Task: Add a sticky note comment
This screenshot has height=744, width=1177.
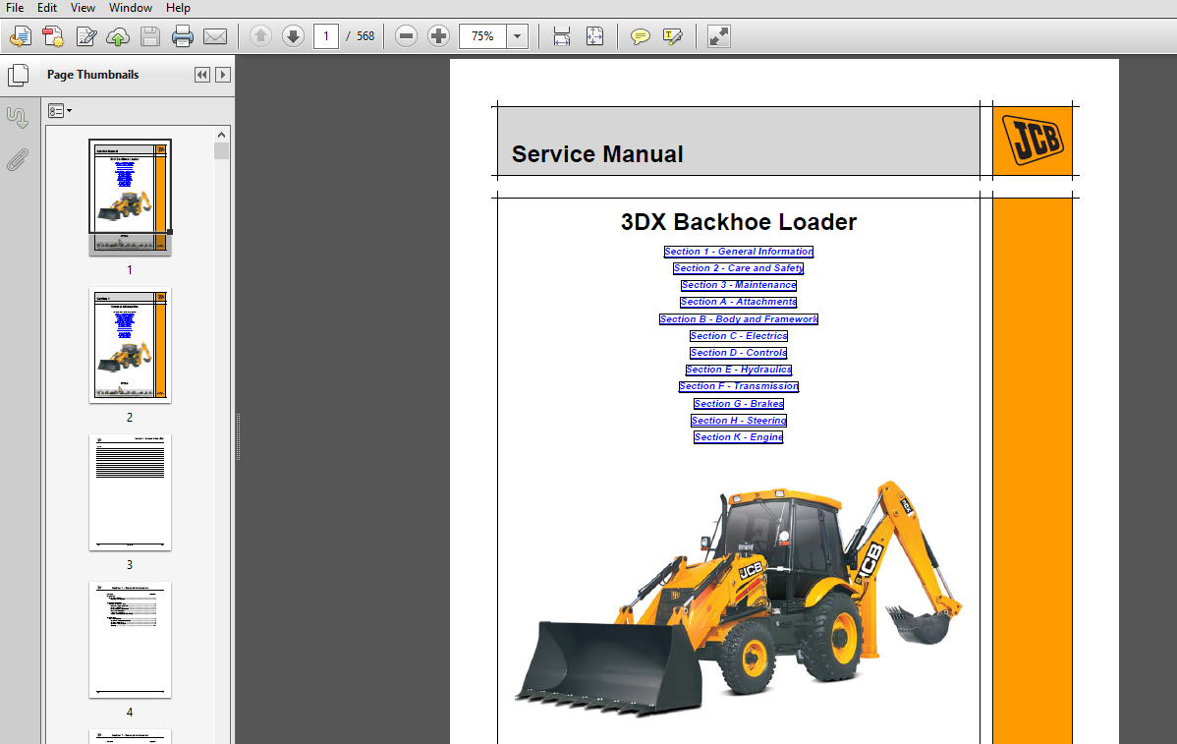Action: coord(641,36)
